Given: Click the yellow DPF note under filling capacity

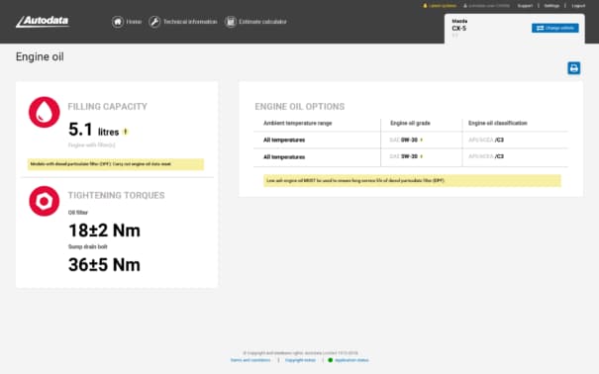Looking at the screenshot, I should coord(116,164).
